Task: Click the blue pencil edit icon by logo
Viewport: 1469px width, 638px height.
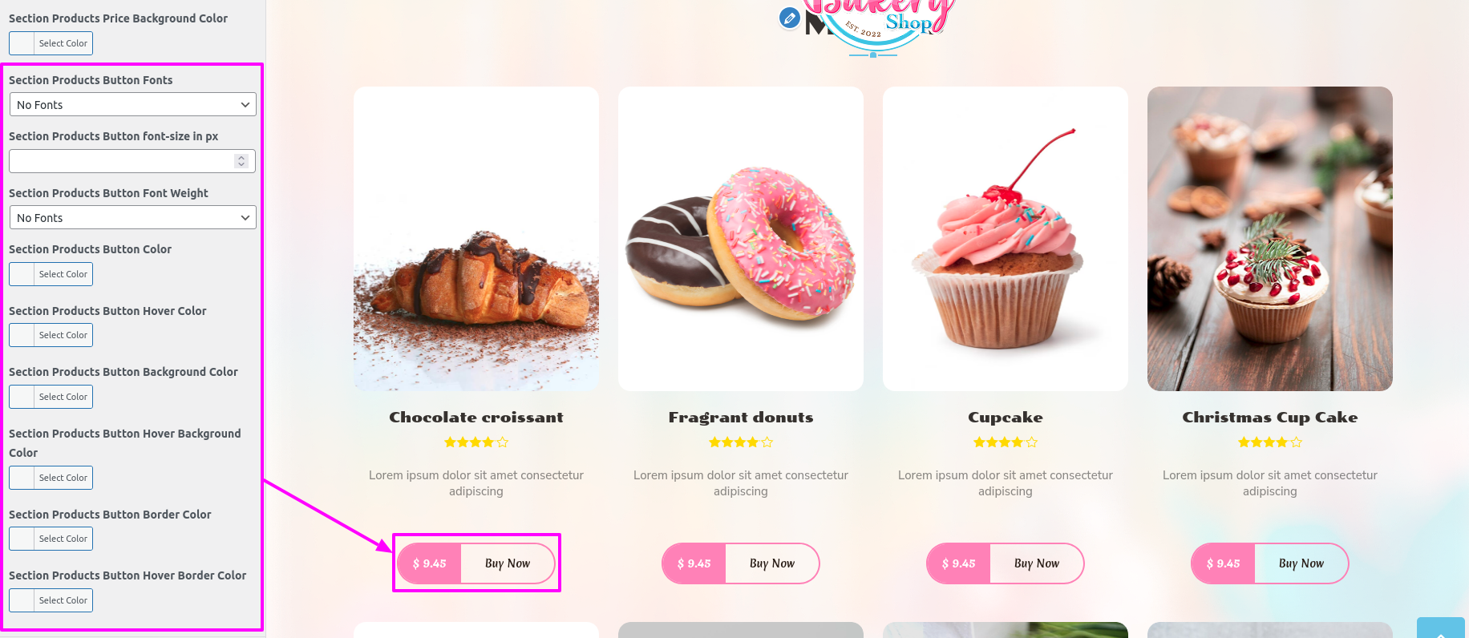Action: tap(789, 18)
